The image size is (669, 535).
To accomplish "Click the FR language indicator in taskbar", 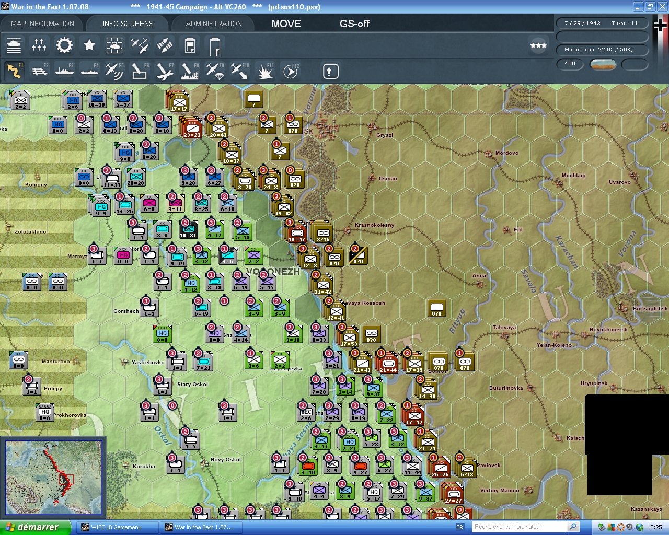I will [460, 527].
